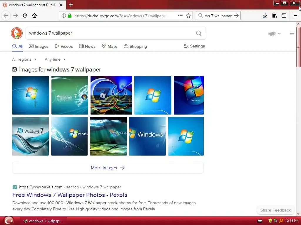Expand the All regions dropdown
The width and height of the screenshot is (301, 225).
click(x=24, y=59)
